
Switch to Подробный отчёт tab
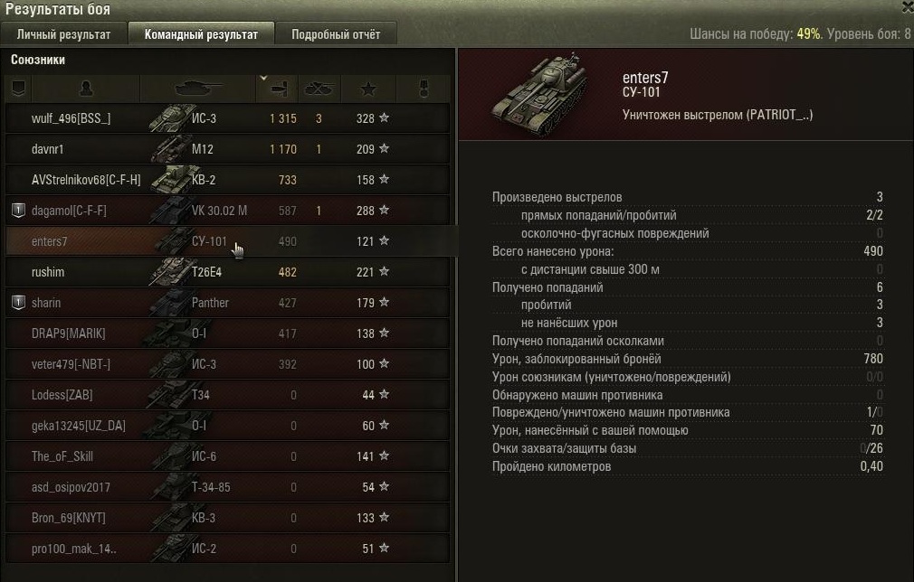point(336,34)
